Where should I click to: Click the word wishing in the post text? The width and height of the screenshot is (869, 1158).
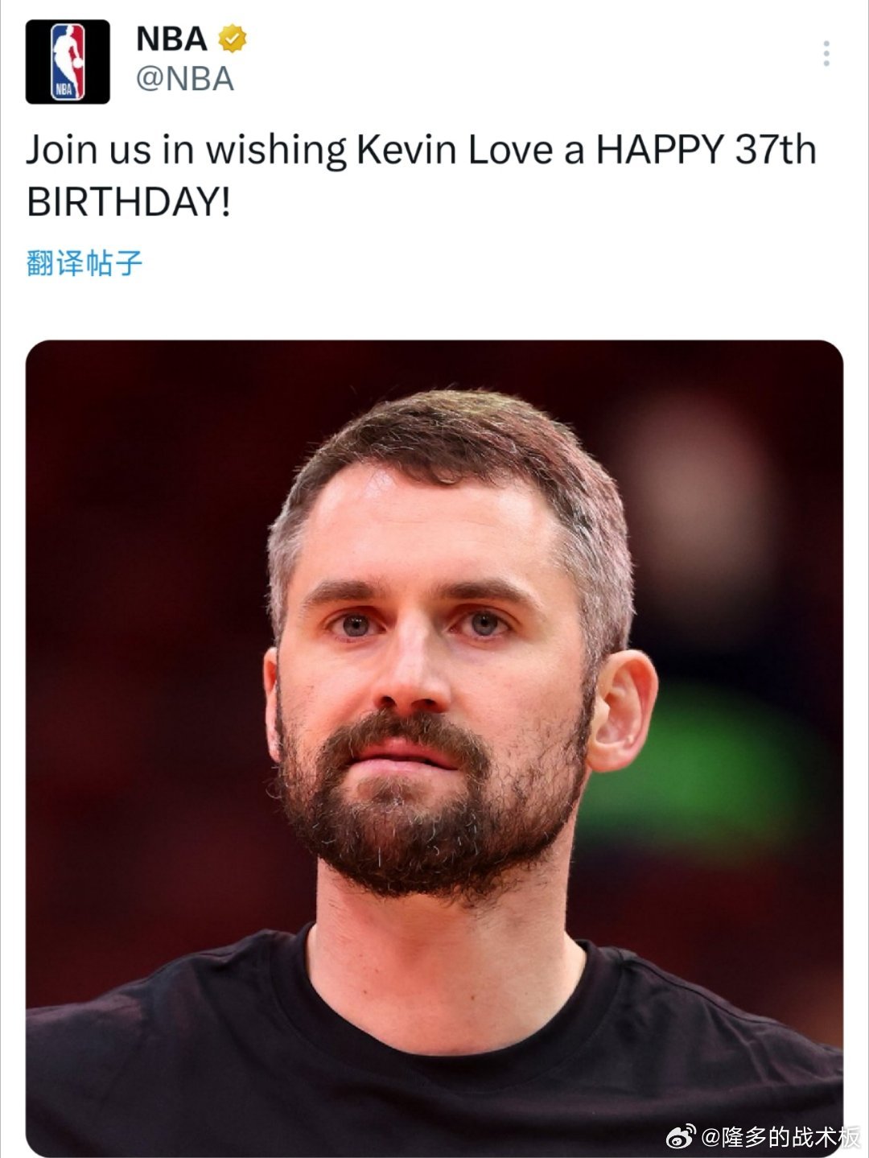[x=276, y=152]
